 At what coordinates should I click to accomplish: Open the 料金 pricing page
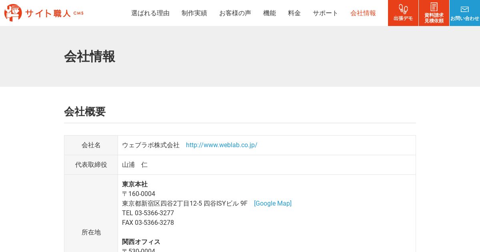(x=294, y=13)
